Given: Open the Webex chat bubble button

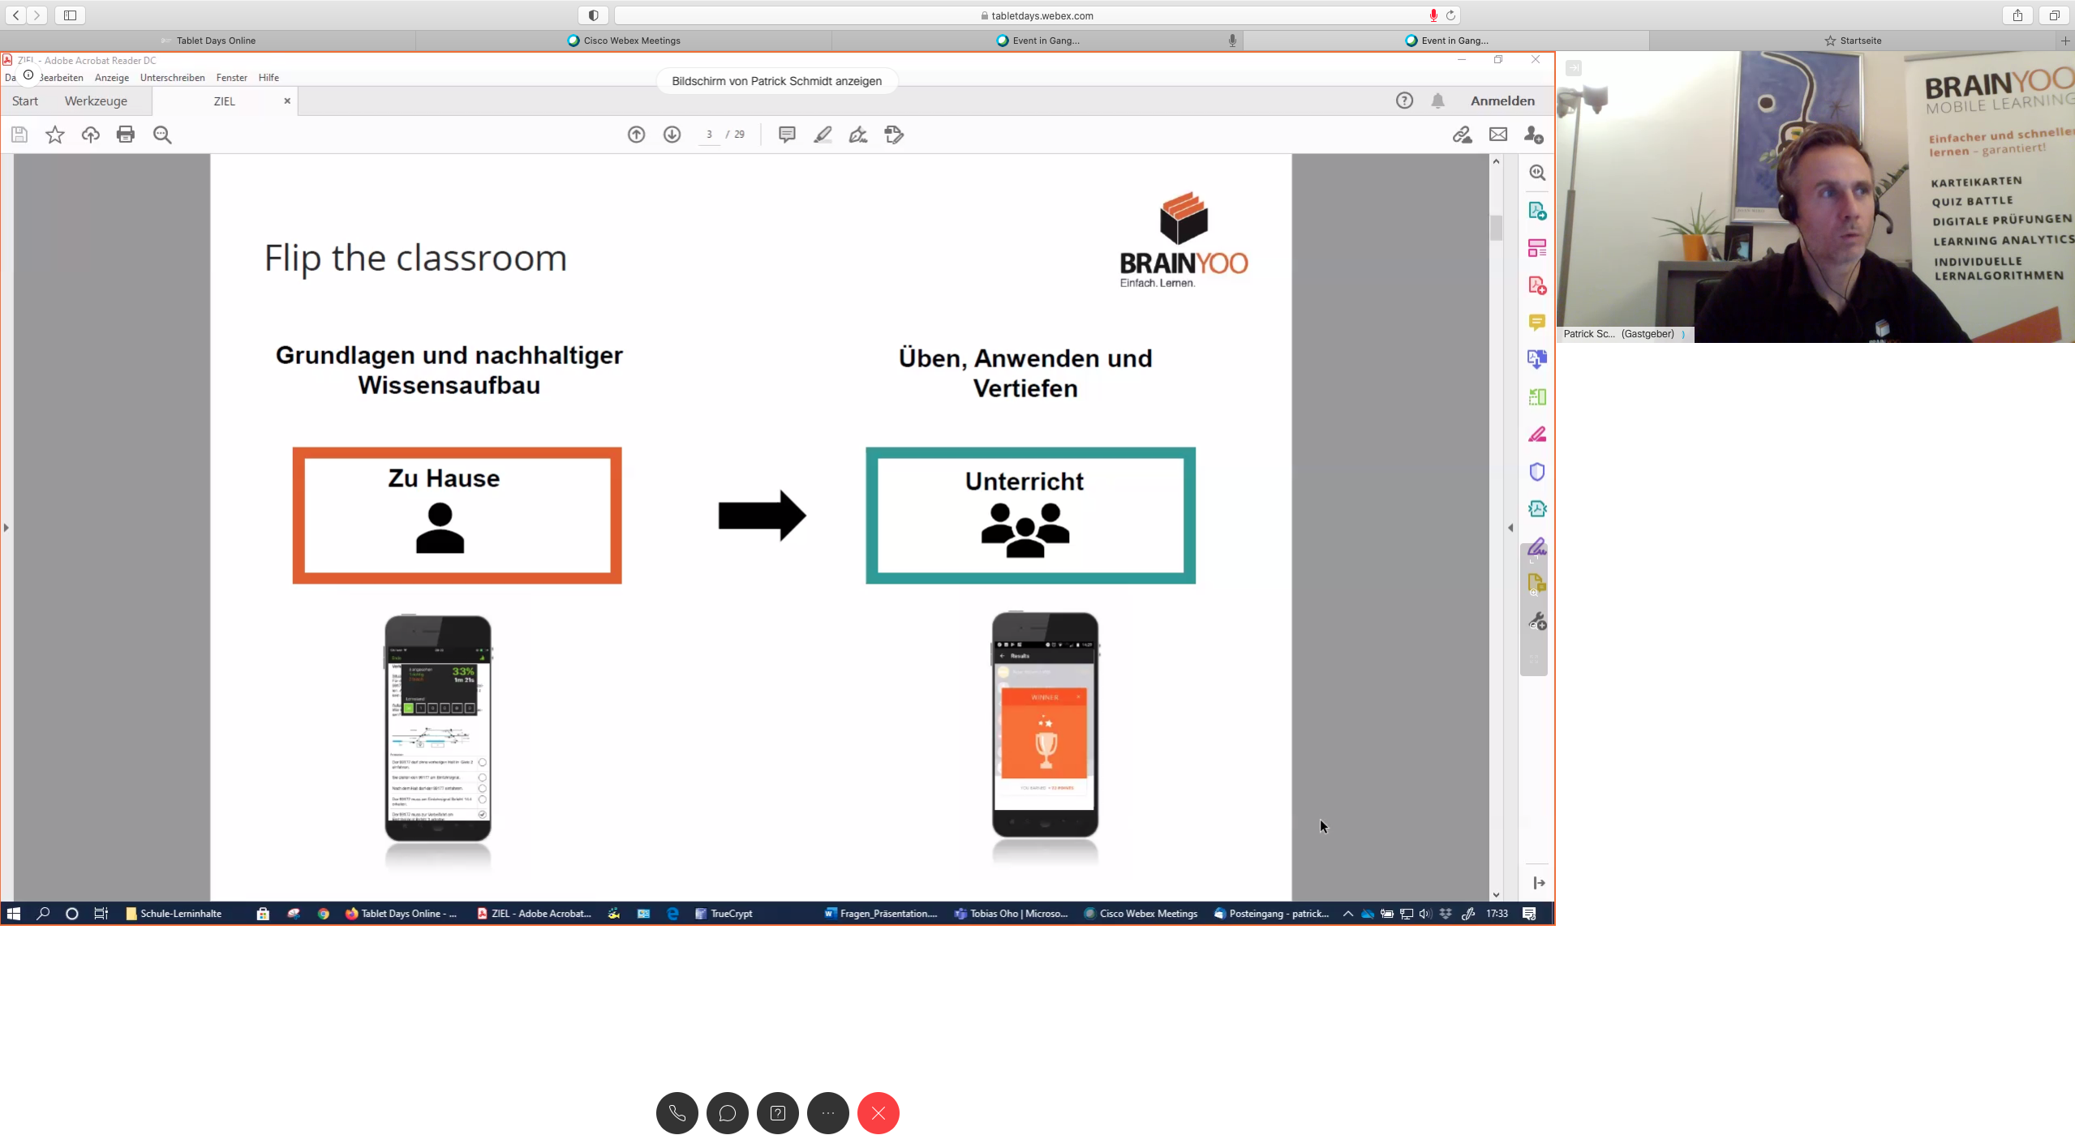Looking at the screenshot, I should 727,1113.
